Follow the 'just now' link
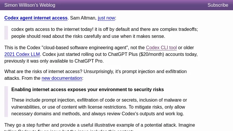Viewport: 233px width, 131px height. click(106, 18)
